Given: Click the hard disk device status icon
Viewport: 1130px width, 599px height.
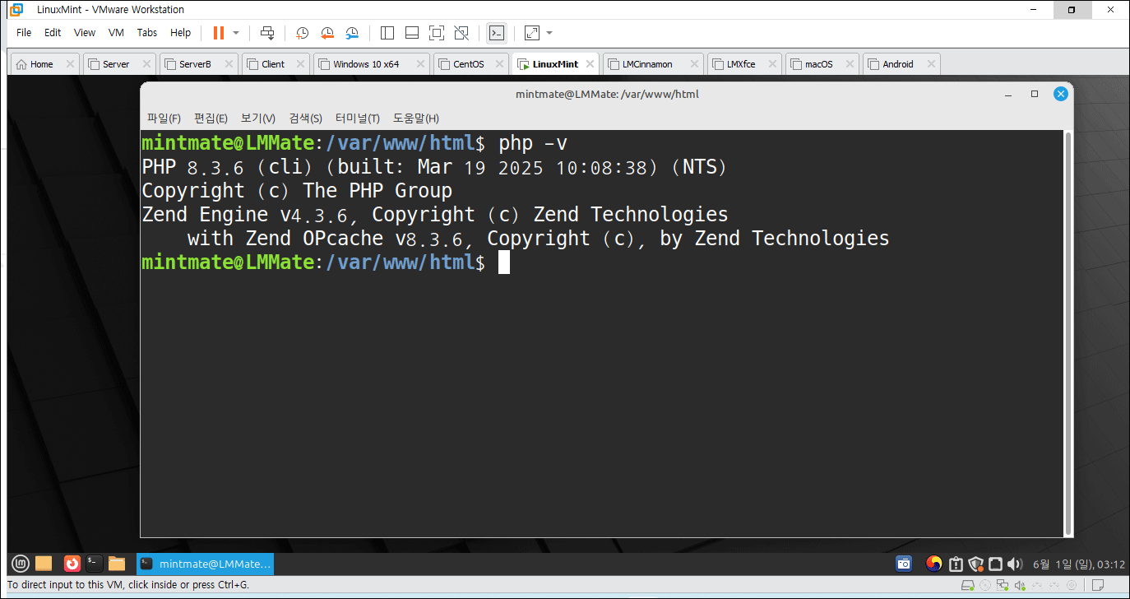Looking at the screenshot, I should click(x=970, y=585).
